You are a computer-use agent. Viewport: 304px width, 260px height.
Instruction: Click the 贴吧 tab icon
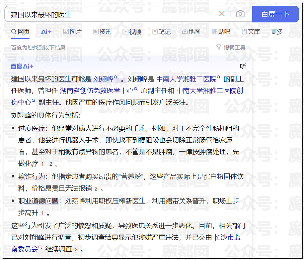pyautogui.click(x=214, y=31)
